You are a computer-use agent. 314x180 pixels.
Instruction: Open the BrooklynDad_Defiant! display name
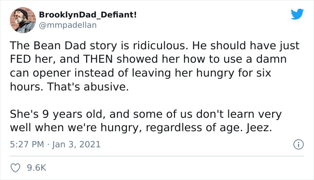click(88, 15)
